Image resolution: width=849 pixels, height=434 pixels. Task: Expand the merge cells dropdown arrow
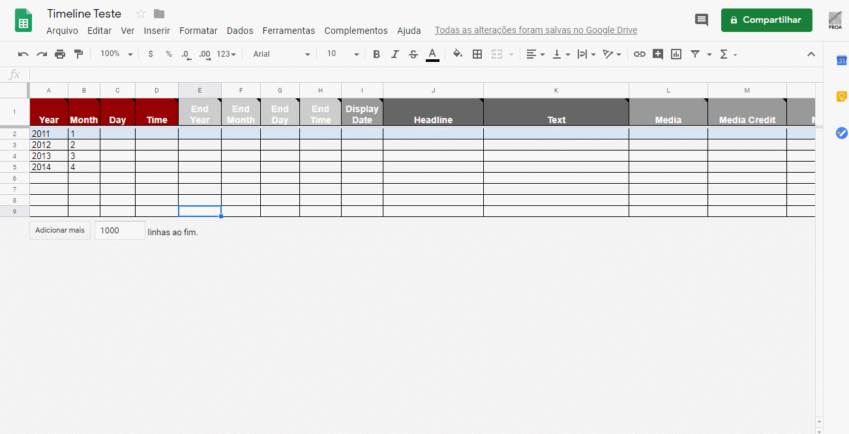click(511, 55)
